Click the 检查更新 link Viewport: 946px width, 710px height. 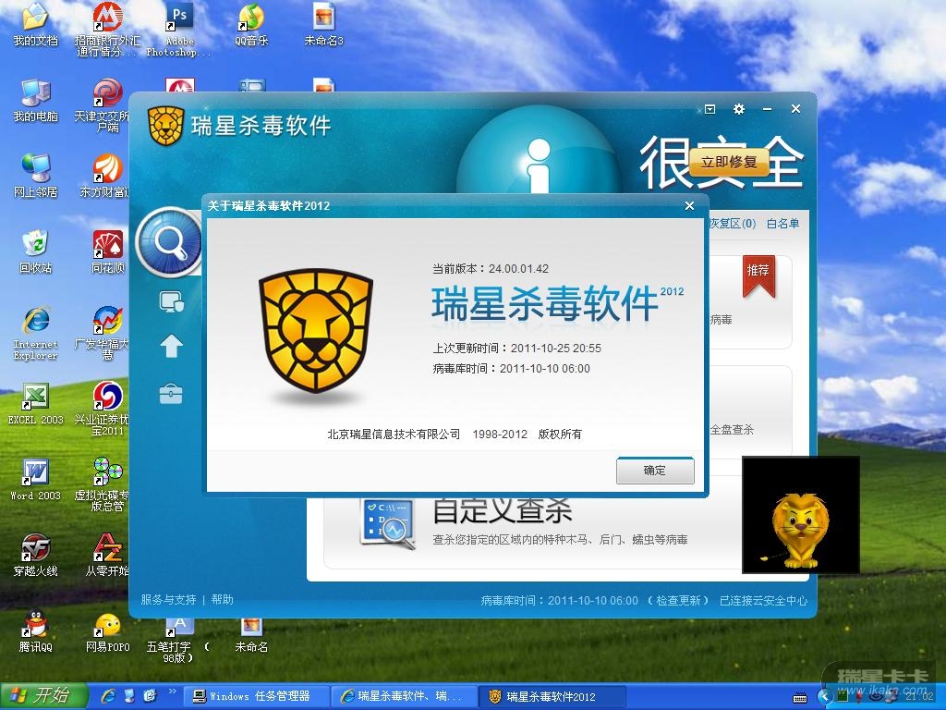[678, 601]
